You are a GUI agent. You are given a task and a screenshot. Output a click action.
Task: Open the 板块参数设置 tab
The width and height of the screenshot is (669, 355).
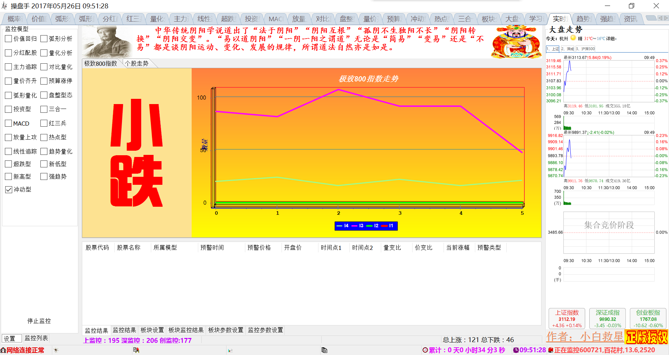pos(226,330)
